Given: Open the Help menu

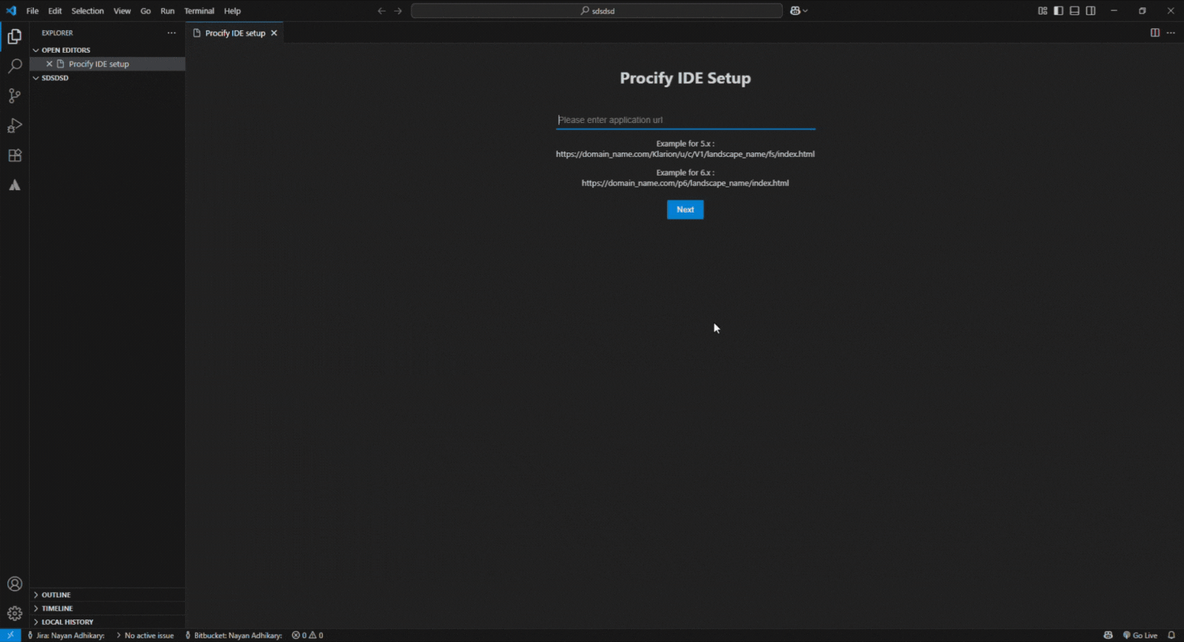Looking at the screenshot, I should click(232, 11).
